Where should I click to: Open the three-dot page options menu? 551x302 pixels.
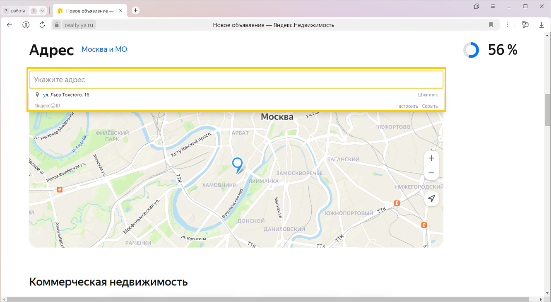pyautogui.click(x=508, y=25)
